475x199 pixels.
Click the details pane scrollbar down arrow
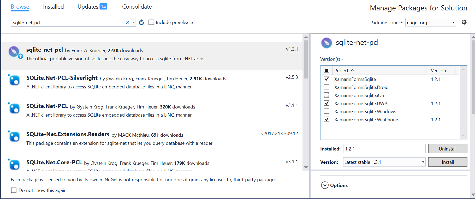(473, 195)
